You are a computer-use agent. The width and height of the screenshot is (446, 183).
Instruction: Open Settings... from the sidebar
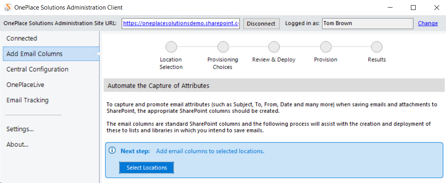20,129
